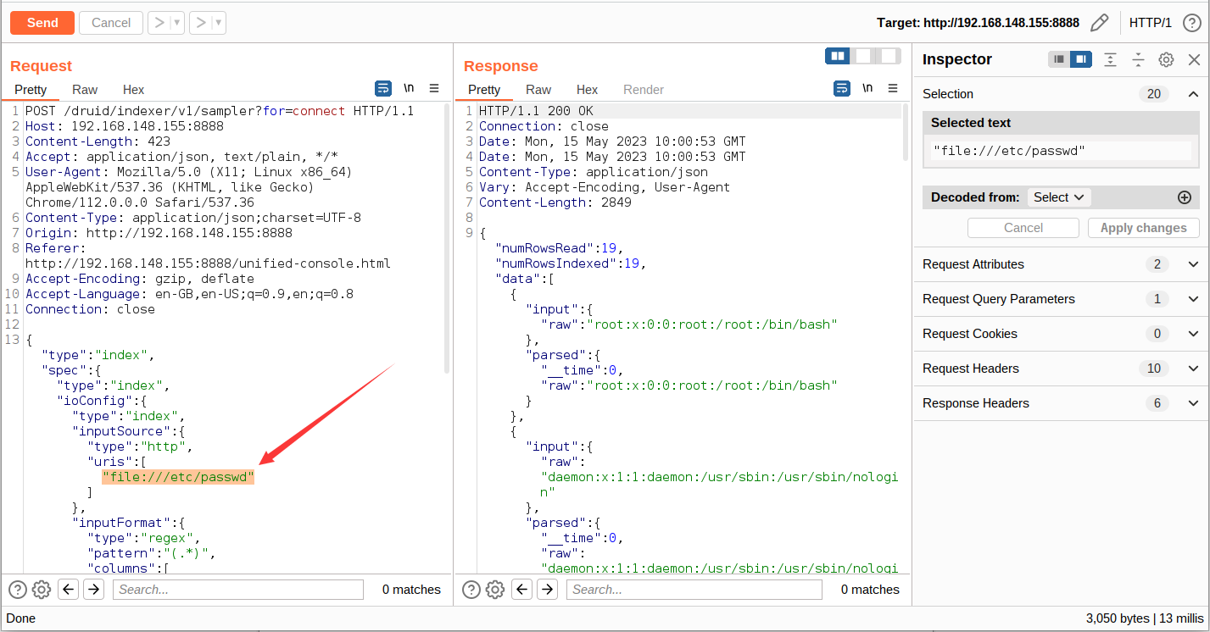The height and width of the screenshot is (632, 1210).
Task: Go to previous match in Response search
Action: tap(522, 590)
